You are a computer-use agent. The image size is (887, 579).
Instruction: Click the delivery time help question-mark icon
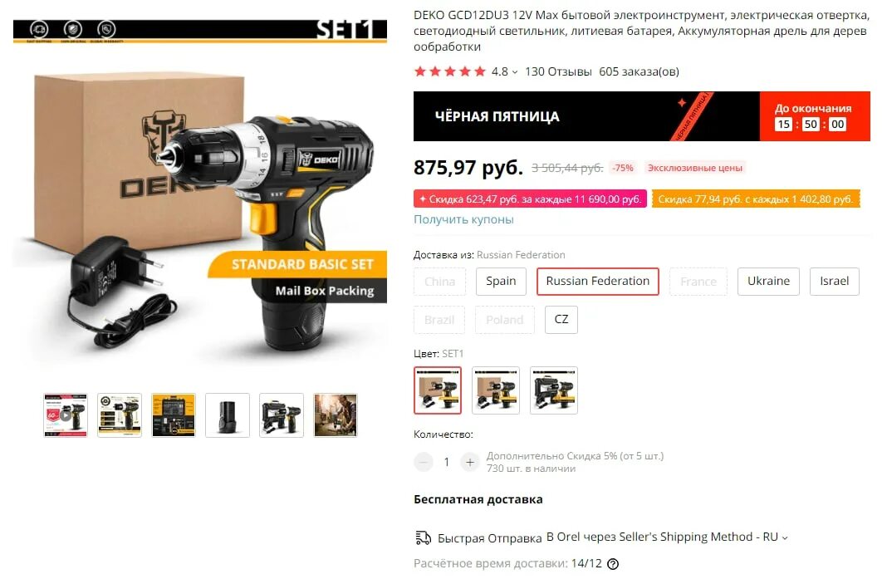(613, 564)
